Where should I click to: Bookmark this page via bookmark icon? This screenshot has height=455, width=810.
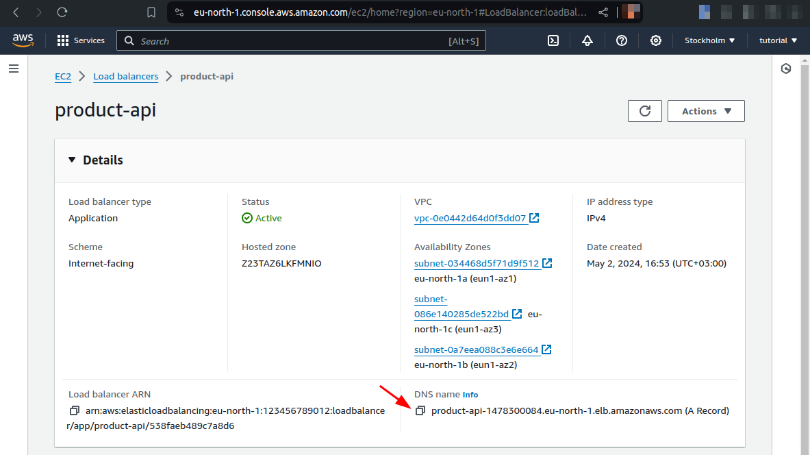click(151, 12)
